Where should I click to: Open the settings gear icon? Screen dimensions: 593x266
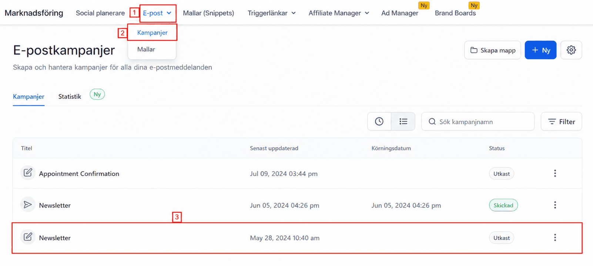click(x=571, y=50)
